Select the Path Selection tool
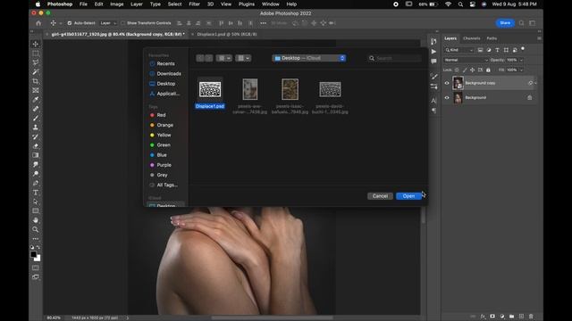 click(36, 202)
